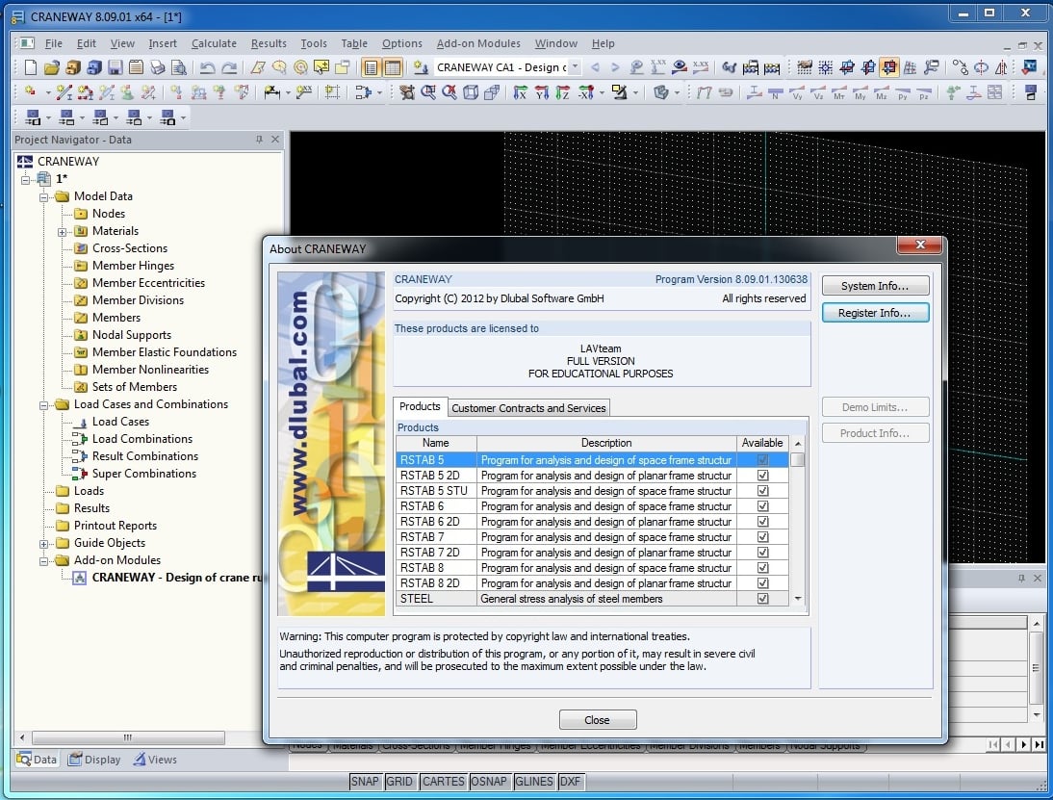Click the Close button in About dialog
Viewport: 1053px width, 800px height.
pos(597,720)
